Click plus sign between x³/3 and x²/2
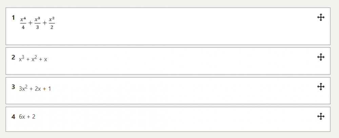Screen dimensions: 339x138 coord(44,23)
